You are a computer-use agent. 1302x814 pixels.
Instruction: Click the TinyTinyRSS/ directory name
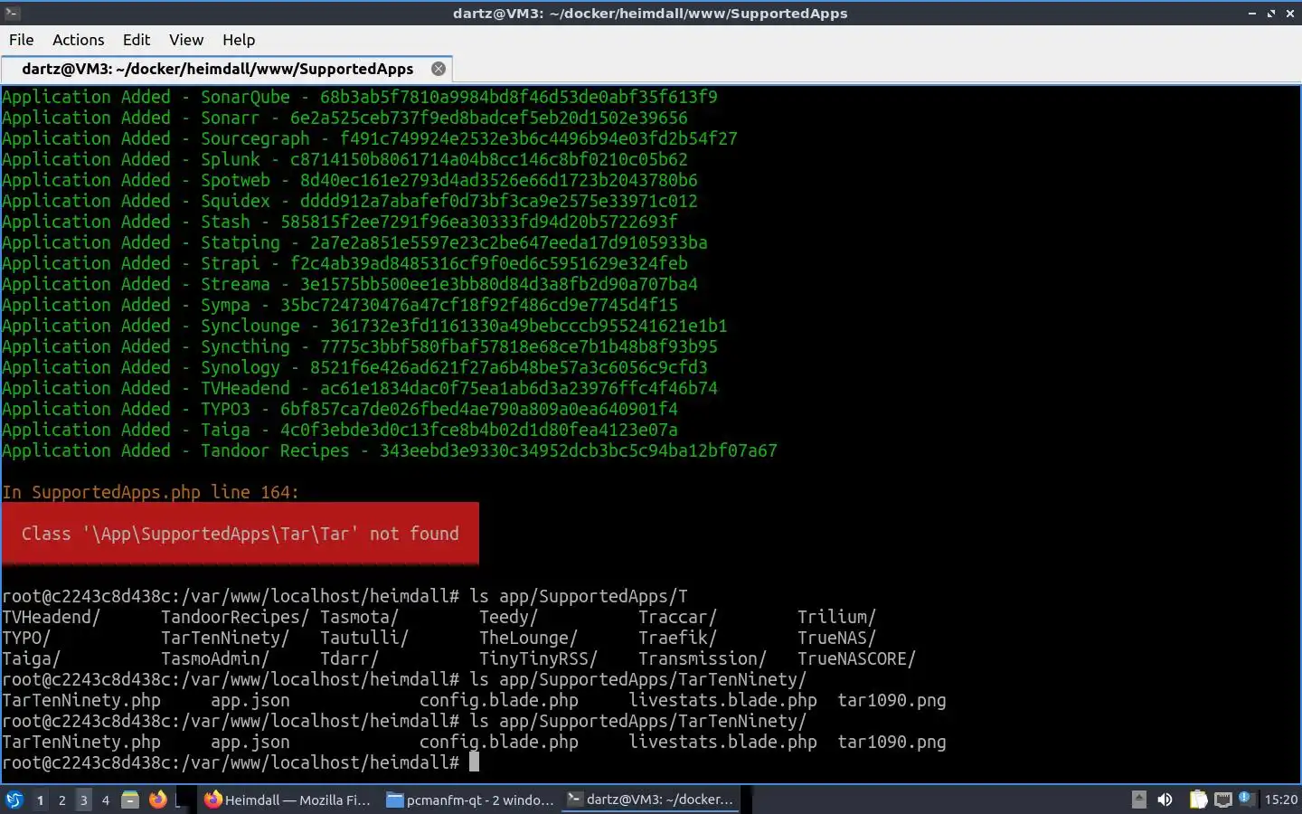click(x=539, y=658)
